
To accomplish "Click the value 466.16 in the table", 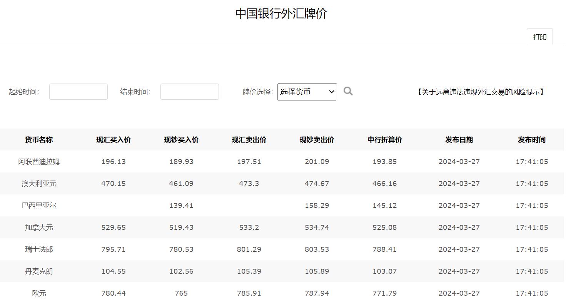I will tap(385, 184).
